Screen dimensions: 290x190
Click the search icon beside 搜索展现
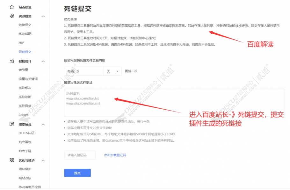(12, 124)
